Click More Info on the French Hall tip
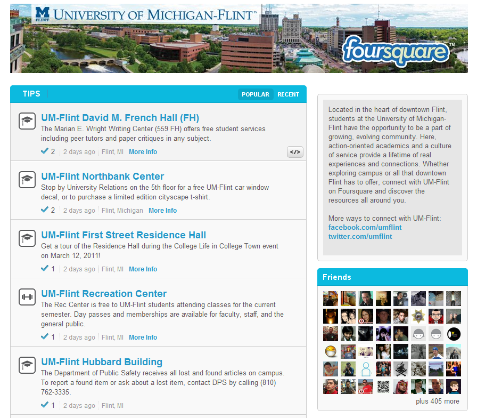477x418 pixels. (143, 152)
